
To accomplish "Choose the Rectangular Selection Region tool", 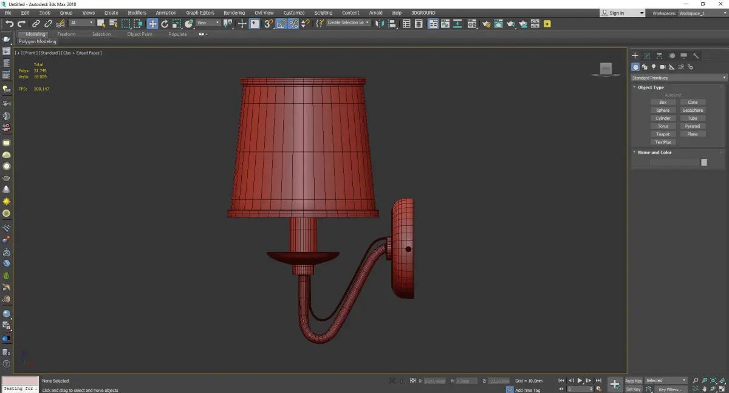I will pos(126,24).
